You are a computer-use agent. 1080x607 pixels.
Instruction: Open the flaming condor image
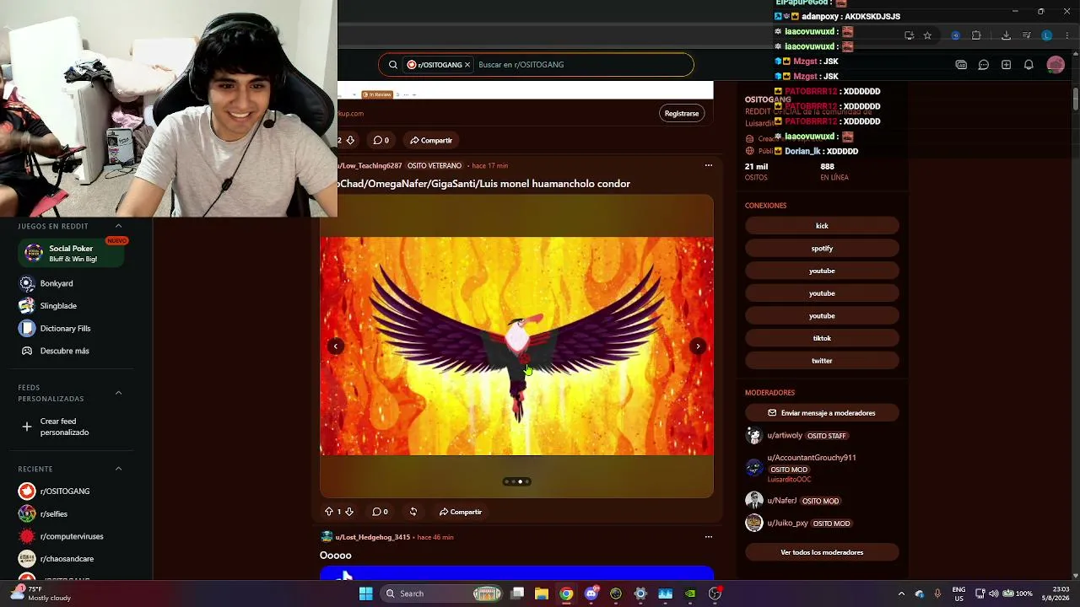click(x=516, y=346)
